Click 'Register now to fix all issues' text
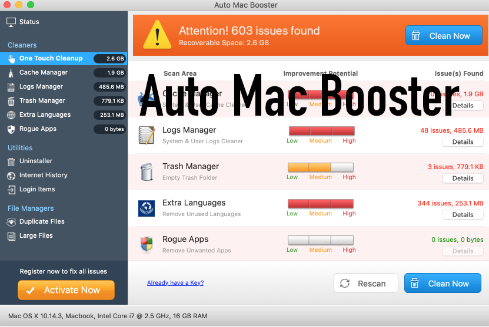This screenshot has height=327, width=489. click(x=64, y=271)
